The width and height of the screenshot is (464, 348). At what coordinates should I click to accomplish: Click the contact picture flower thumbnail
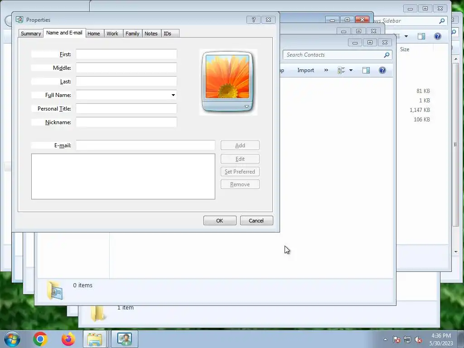coord(227,77)
